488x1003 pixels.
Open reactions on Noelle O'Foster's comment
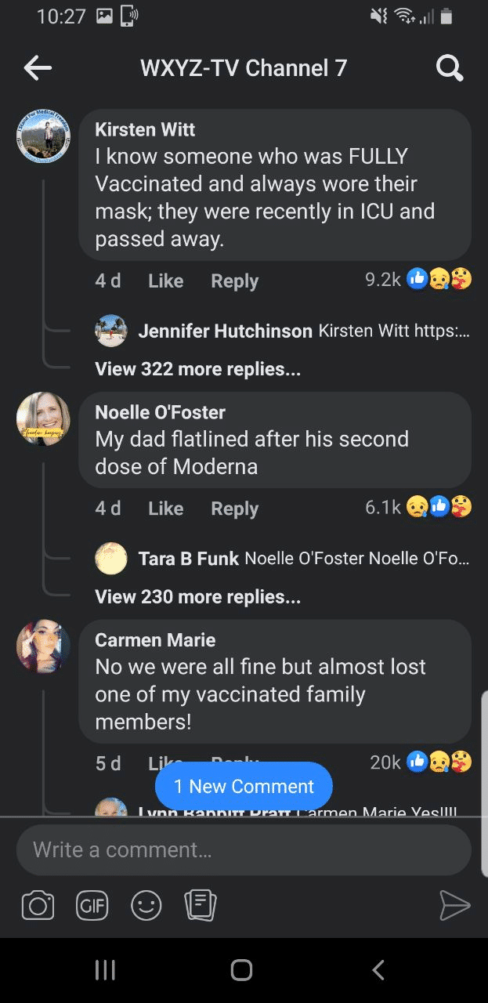pos(439,507)
